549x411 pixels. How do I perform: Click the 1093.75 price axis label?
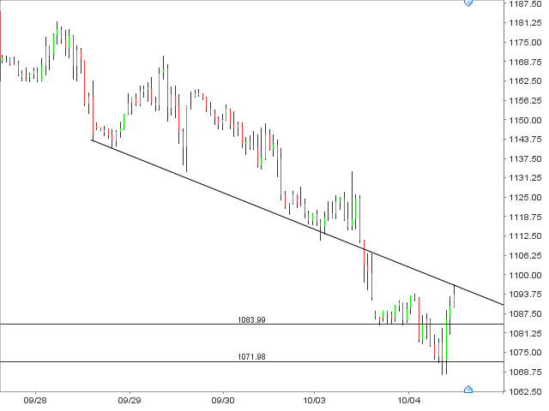coord(525,295)
